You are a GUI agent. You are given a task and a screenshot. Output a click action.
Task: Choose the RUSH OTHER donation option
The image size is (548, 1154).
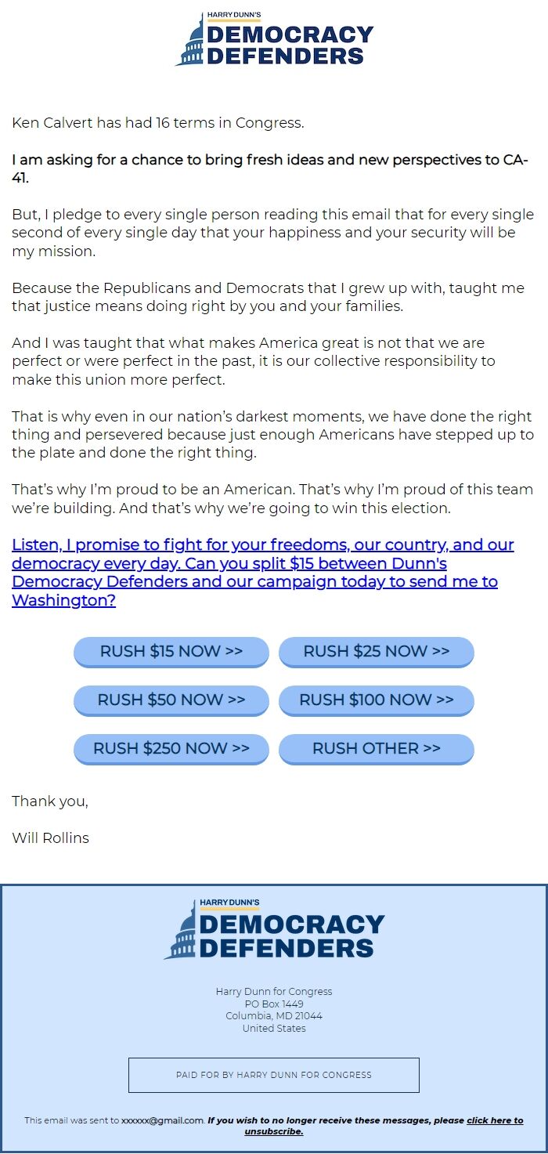tap(377, 748)
